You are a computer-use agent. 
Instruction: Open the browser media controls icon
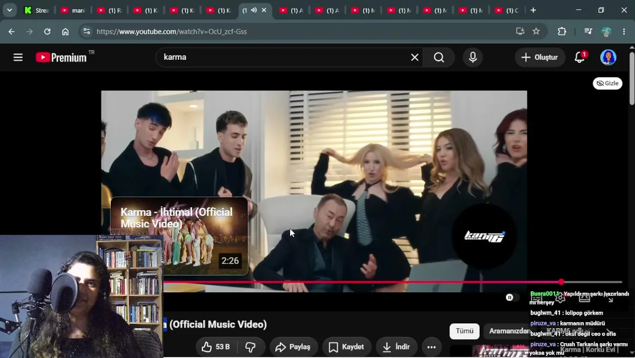point(588,31)
